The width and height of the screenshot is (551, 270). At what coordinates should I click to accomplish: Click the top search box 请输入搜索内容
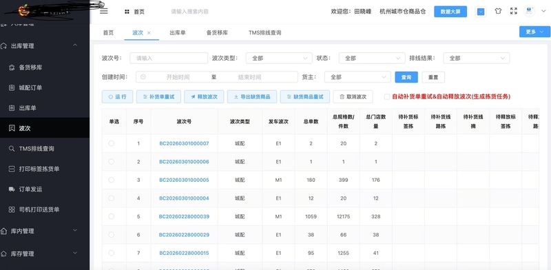[190, 12]
